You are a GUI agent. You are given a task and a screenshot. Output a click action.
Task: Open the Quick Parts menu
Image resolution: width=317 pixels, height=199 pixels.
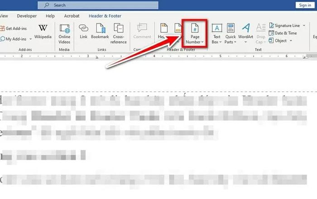(x=231, y=34)
